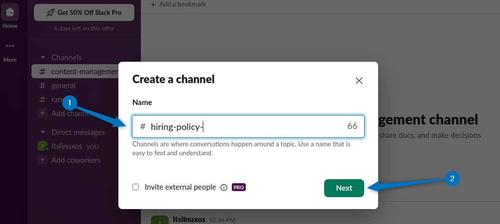This screenshot has height=224, width=500.
Task: Click the rocket Get 50% Off Slack Pro button
Action: 84,12
